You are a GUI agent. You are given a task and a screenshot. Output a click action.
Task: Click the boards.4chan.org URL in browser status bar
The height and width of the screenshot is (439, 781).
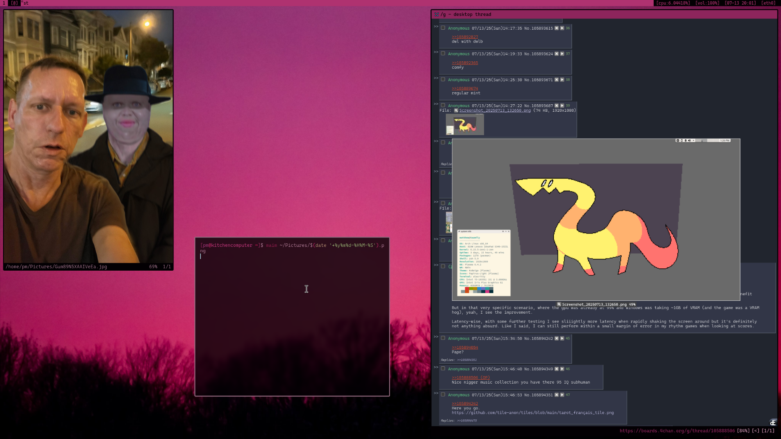click(677, 431)
